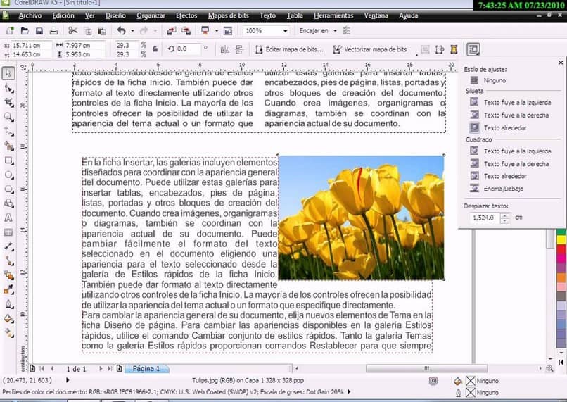Image resolution: width=567 pixels, height=402 pixels.
Task: Select the Pick tool in the toolbox
Action: point(8,73)
